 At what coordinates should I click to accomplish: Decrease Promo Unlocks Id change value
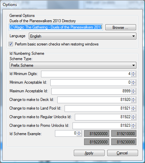pos(133,127)
